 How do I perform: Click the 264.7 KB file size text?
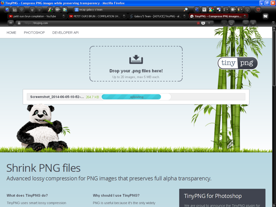coord(92,97)
